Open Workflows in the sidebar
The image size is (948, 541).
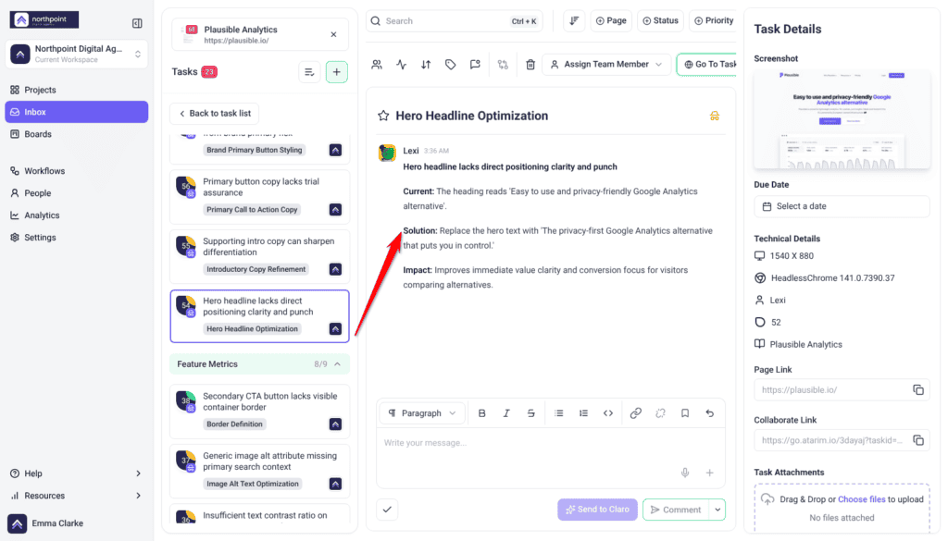click(x=76, y=171)
